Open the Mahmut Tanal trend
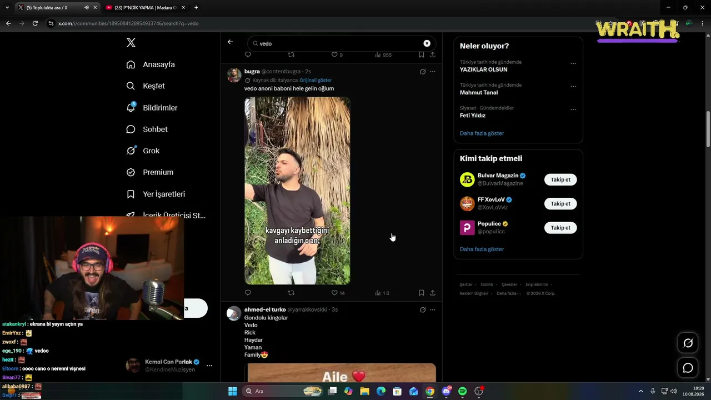The image size is (711, 400). (x=479, y=93)
